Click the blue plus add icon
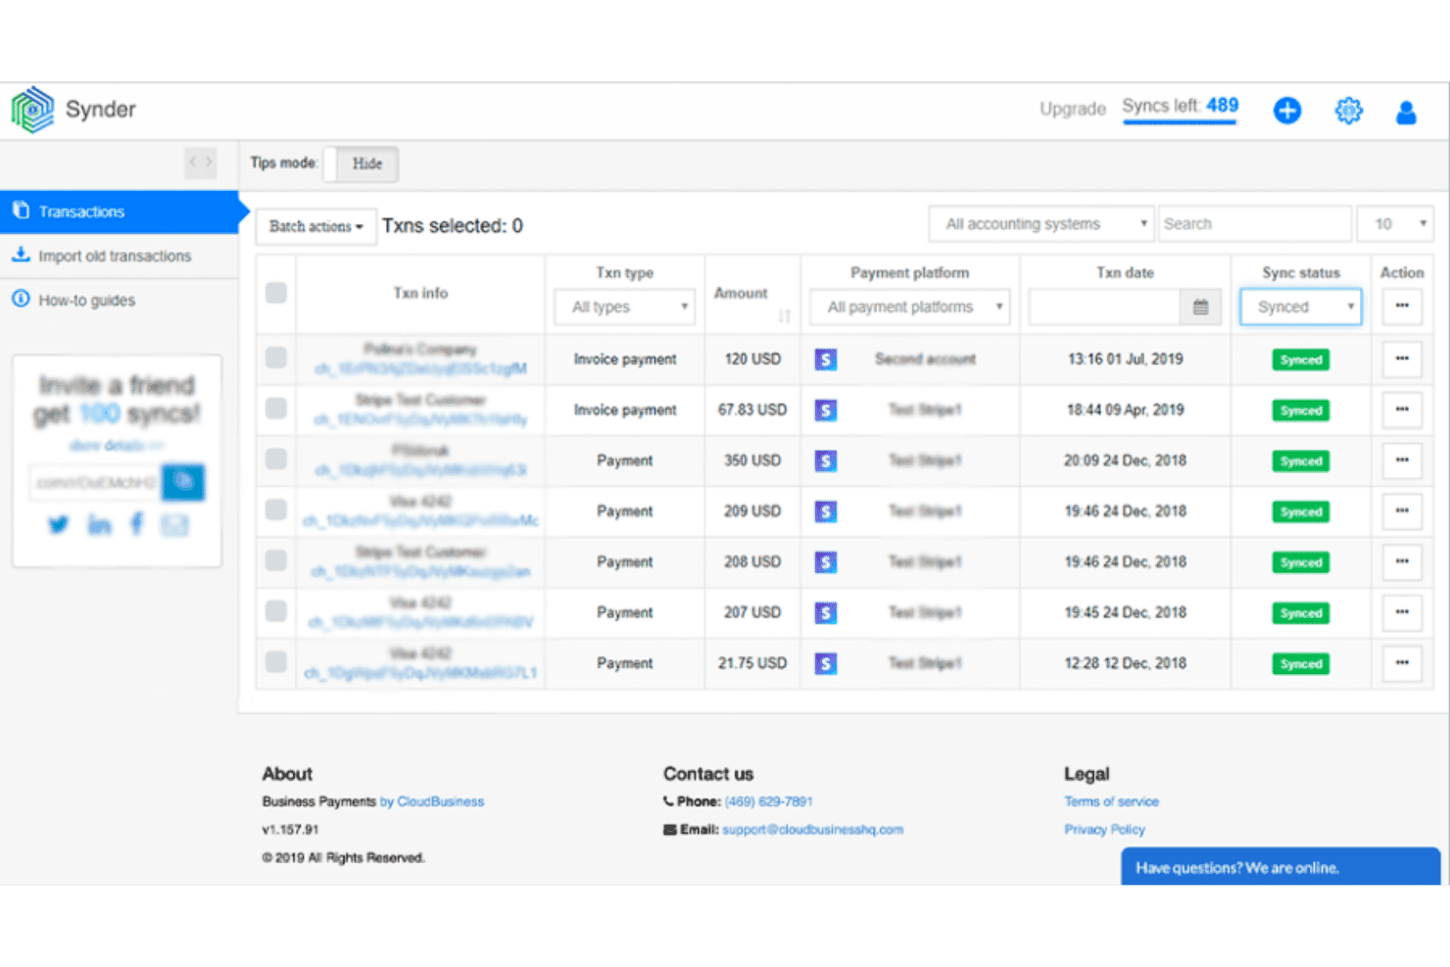 pyautogui.click(x=1287, y=111)
